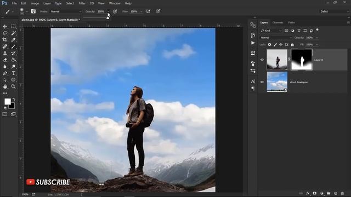Toggle Quick Mask mode

pos(5,114)
